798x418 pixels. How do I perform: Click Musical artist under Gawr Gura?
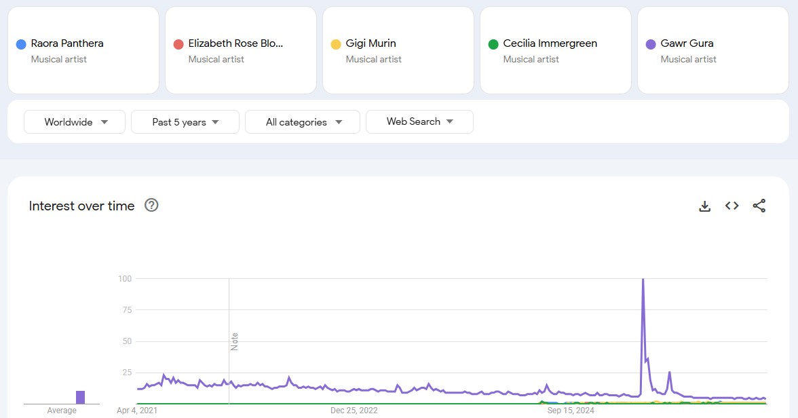tap(688, 59)
